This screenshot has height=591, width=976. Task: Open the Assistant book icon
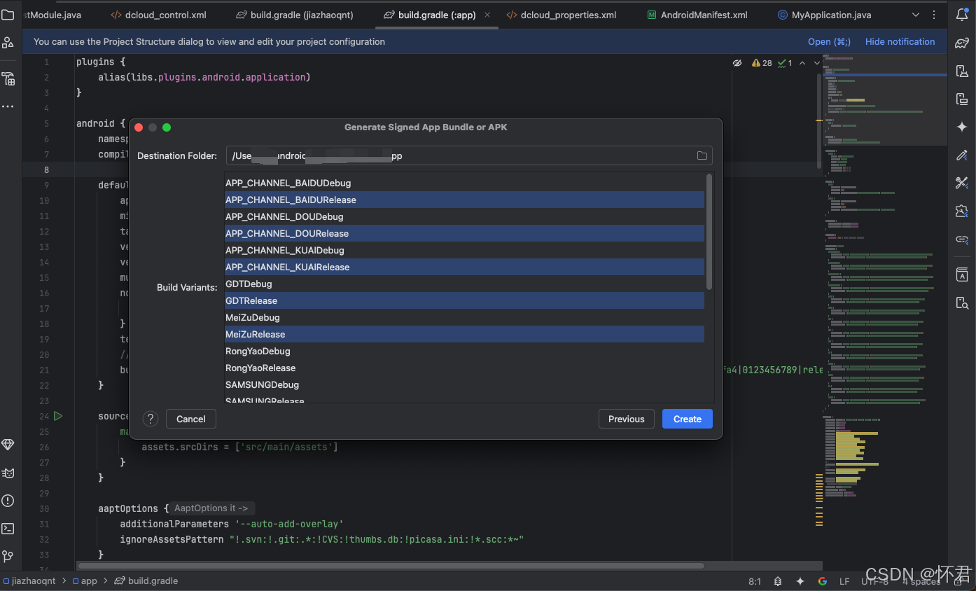click(962, 274)
